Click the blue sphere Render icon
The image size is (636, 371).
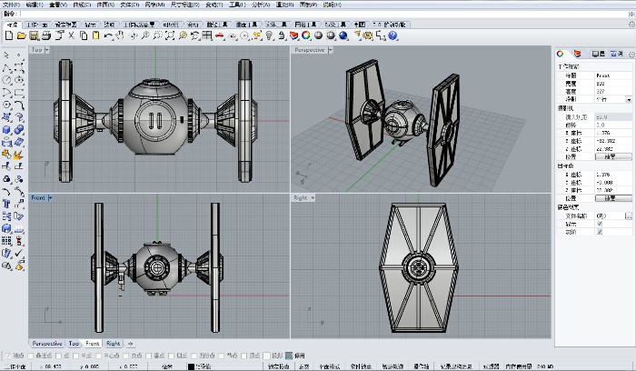pos(343,35)
